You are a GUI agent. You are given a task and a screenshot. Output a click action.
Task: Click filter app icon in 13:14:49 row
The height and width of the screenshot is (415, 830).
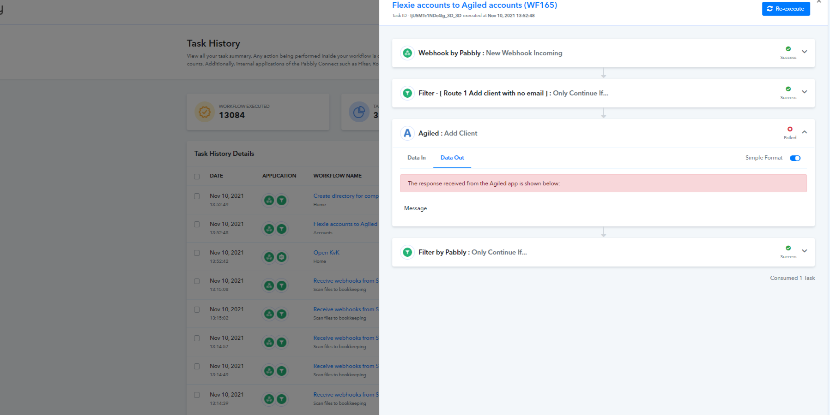click(281, 371)
